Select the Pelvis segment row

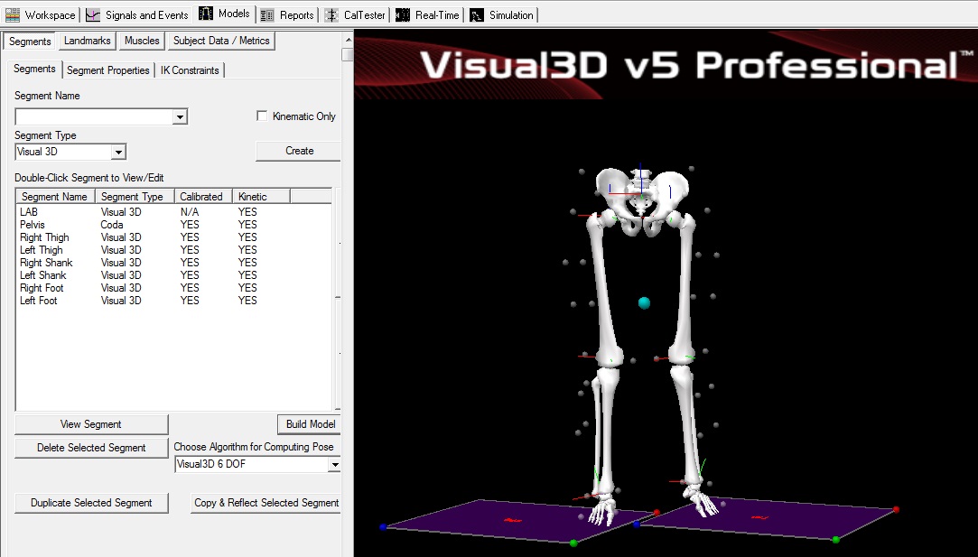point(173,225)
